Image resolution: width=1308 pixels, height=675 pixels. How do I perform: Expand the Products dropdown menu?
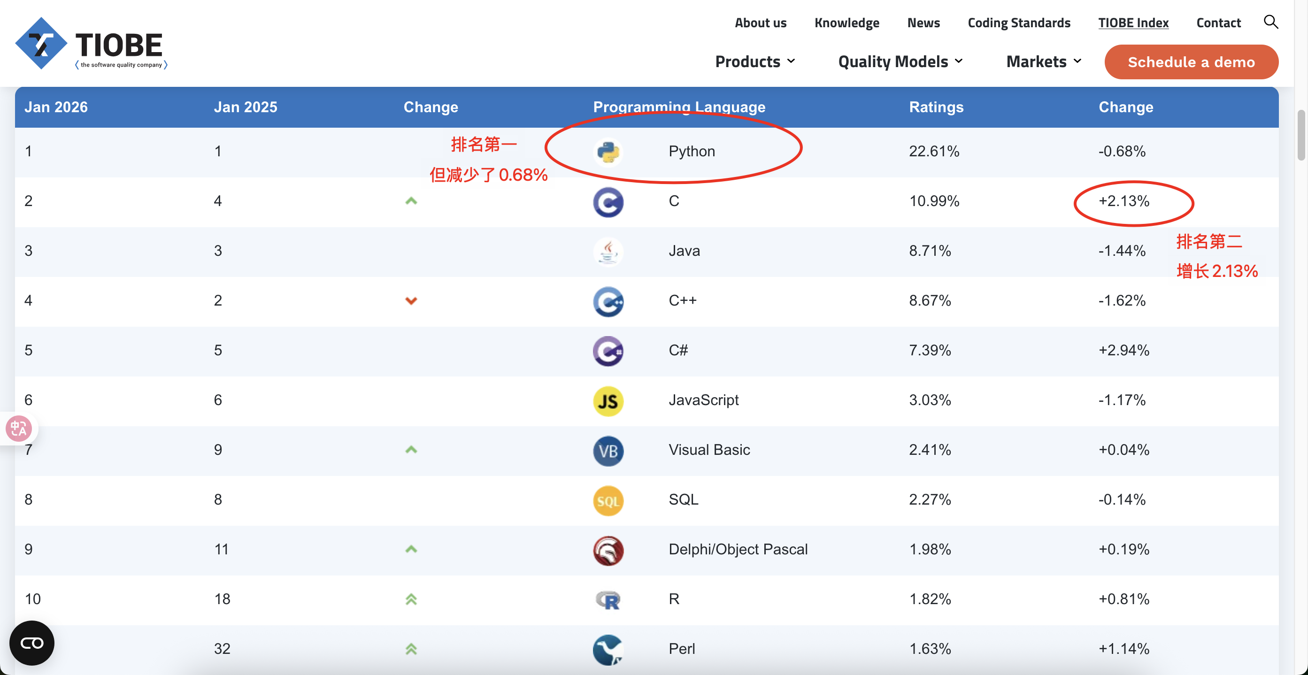coord(754,61)
